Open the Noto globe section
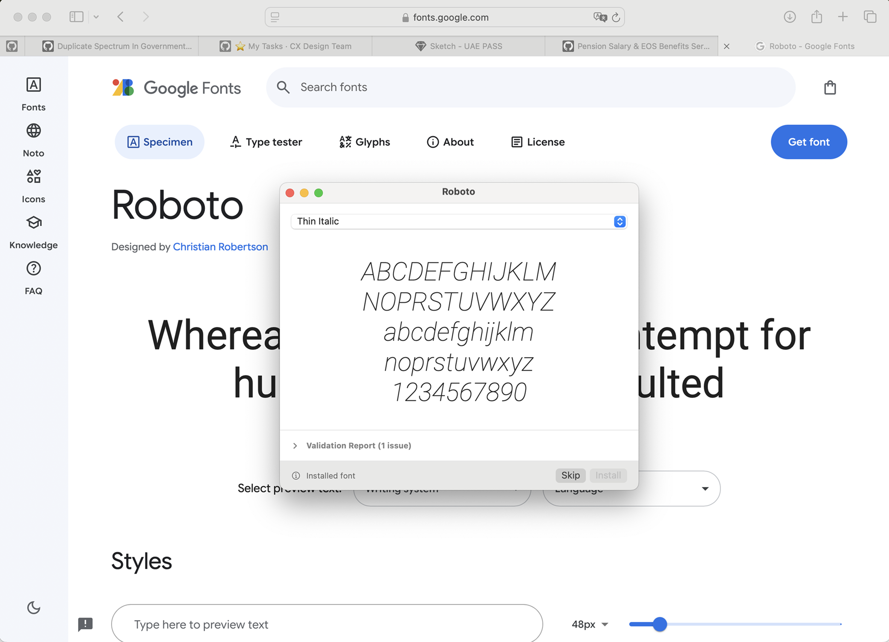This screenshot has height=642, width=889. tap(33, 140)
